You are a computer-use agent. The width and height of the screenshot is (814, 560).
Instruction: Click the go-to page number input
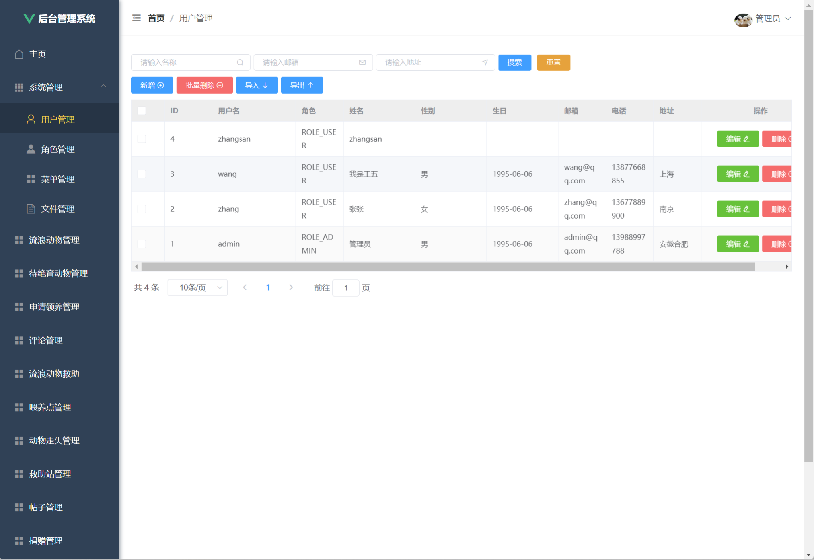point(345,287)
